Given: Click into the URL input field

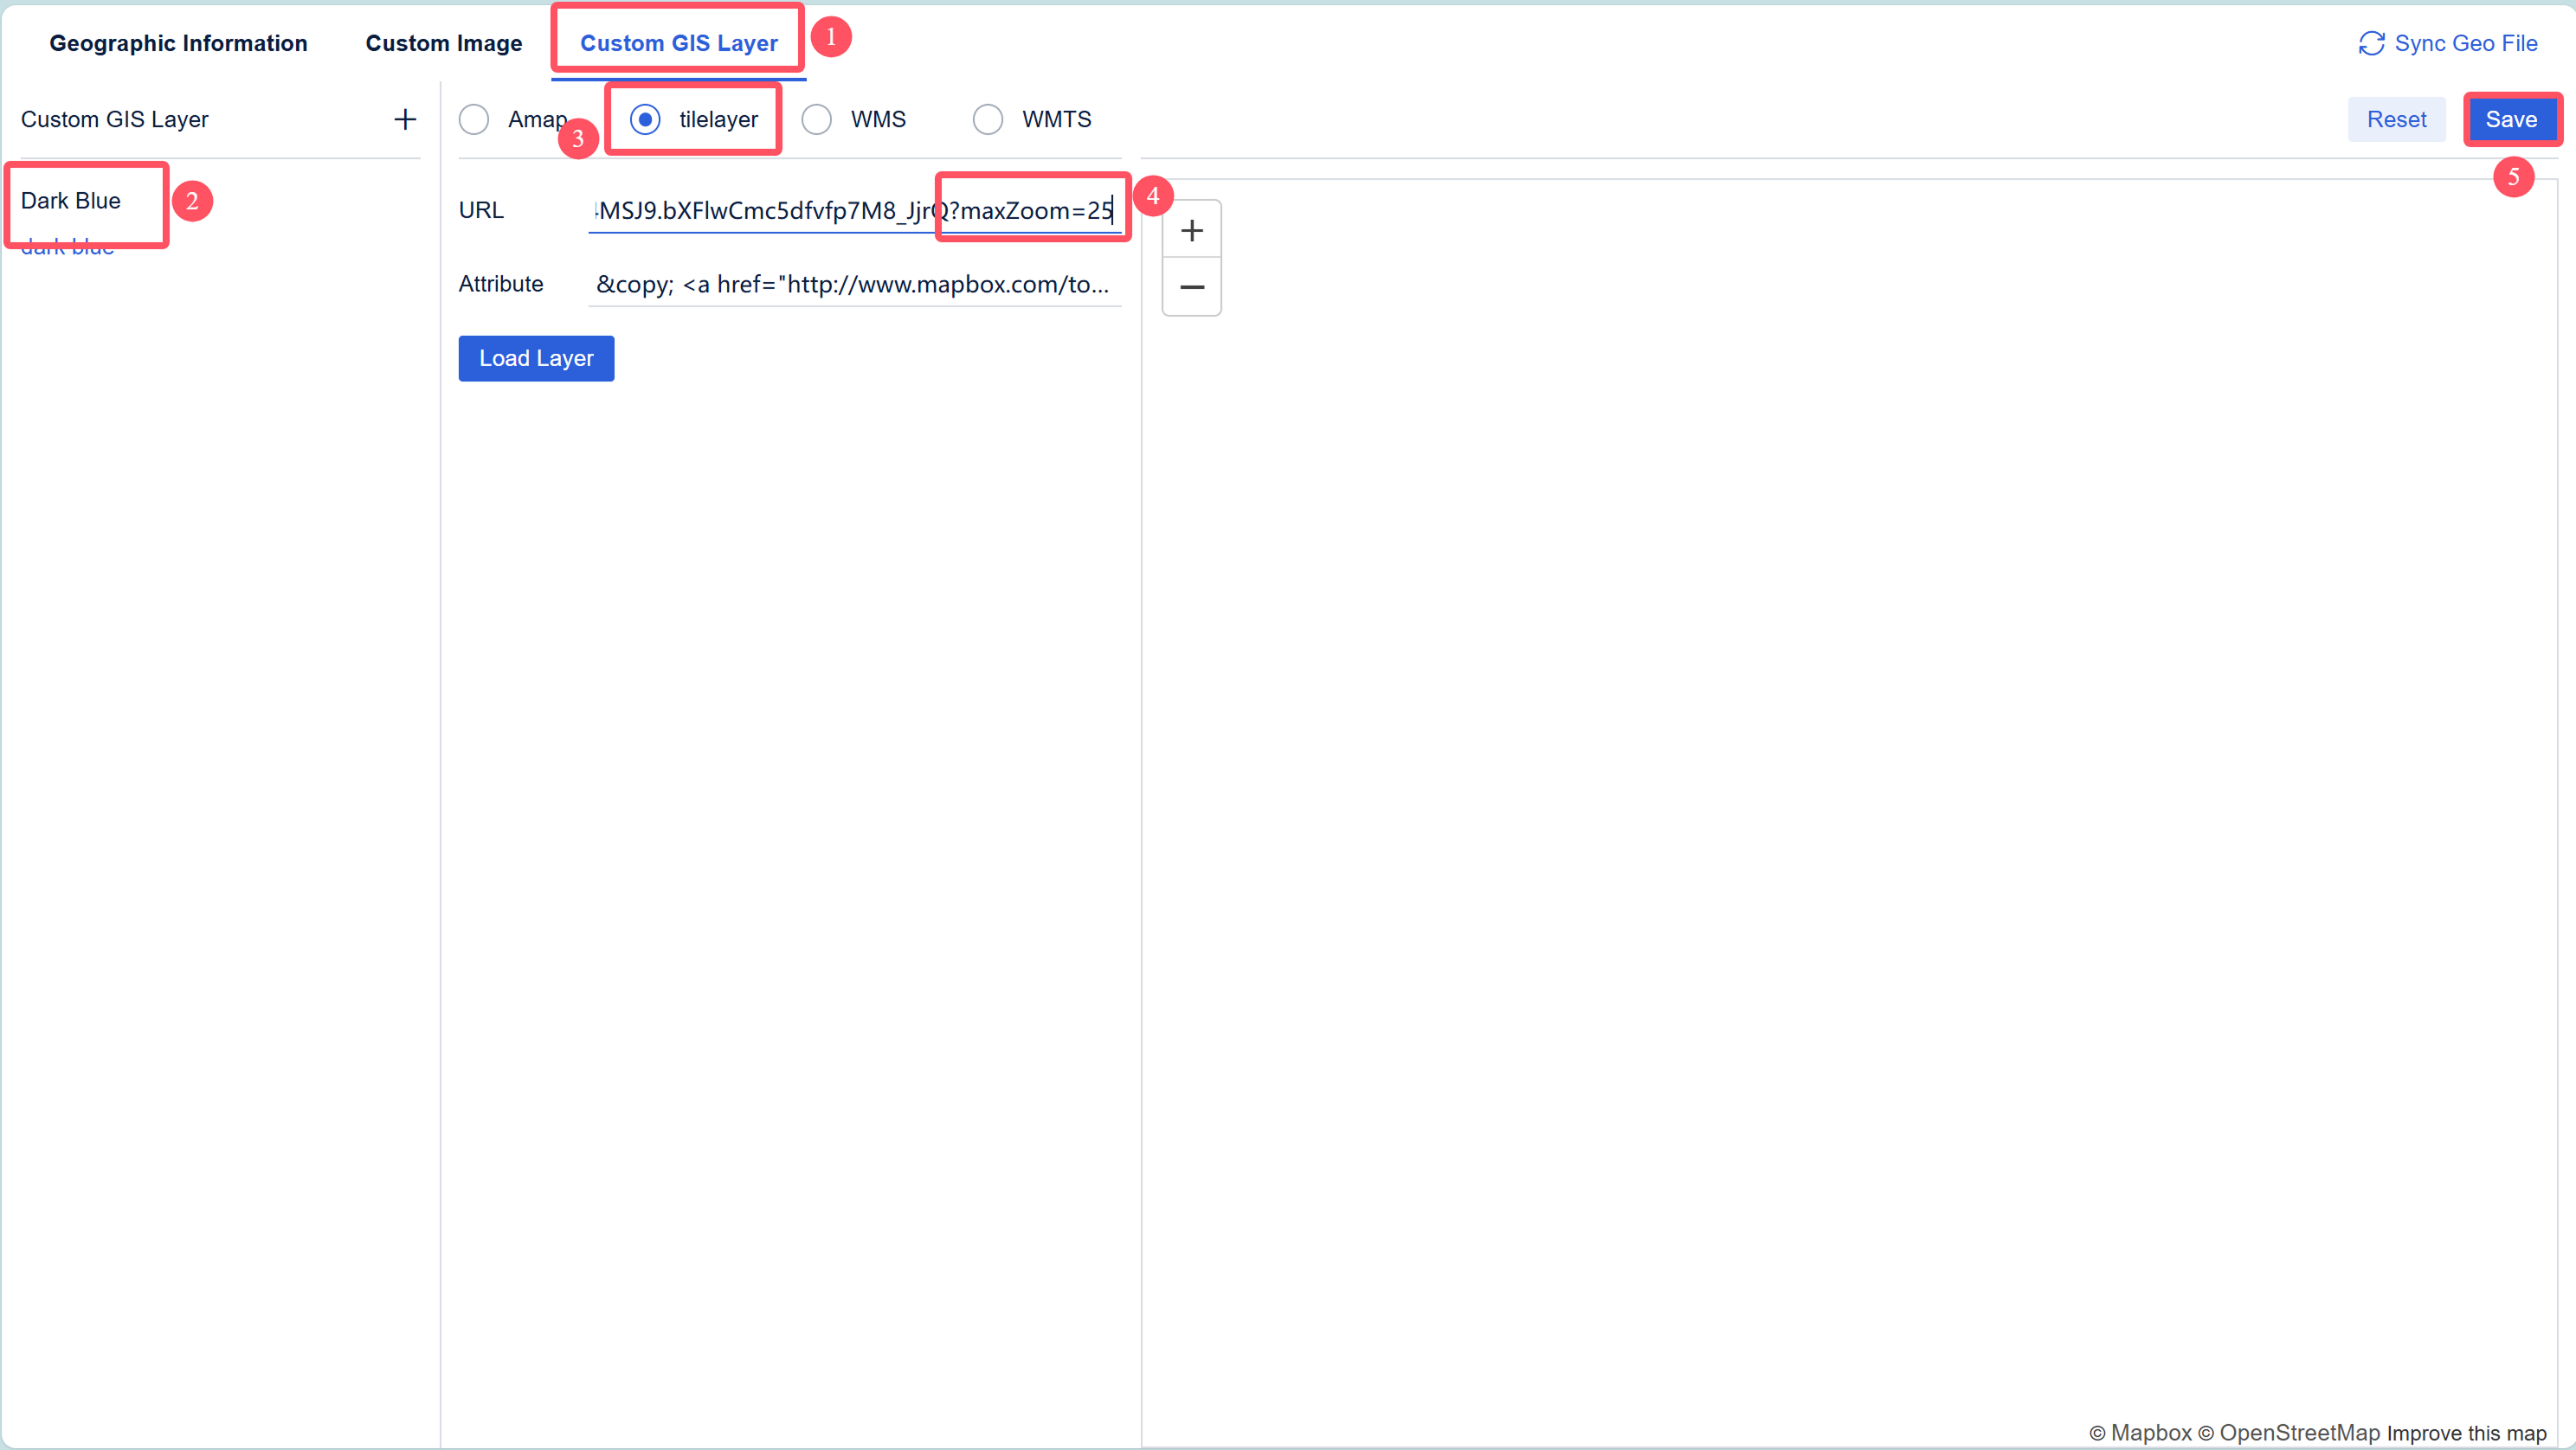Looking at the screenshot, I should (x=854, y=210).
